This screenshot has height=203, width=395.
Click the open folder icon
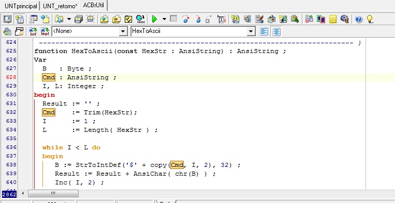(x=59, y=19)
